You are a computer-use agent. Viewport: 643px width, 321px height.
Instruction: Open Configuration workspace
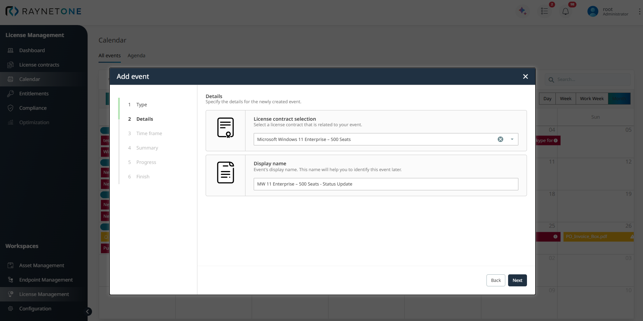point(35,309)
